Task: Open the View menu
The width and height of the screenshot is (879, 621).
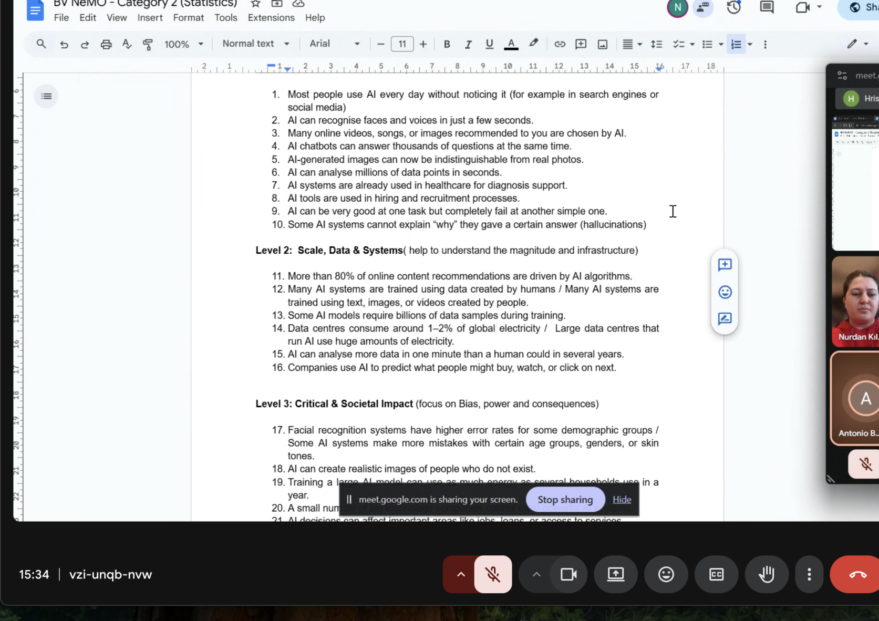Action: coord(117,17)
